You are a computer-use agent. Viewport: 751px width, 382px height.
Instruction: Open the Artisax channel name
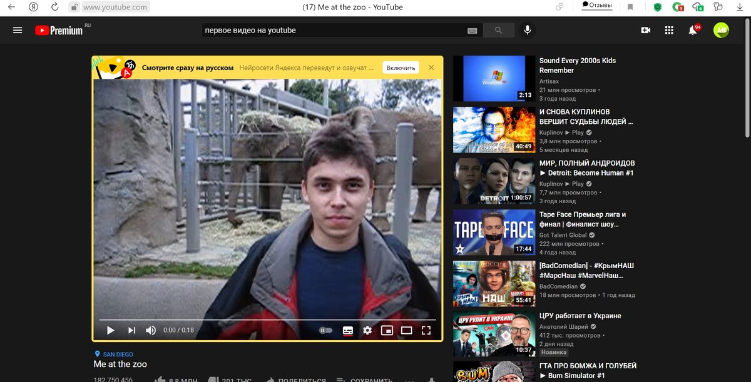(x=549, y=81)
